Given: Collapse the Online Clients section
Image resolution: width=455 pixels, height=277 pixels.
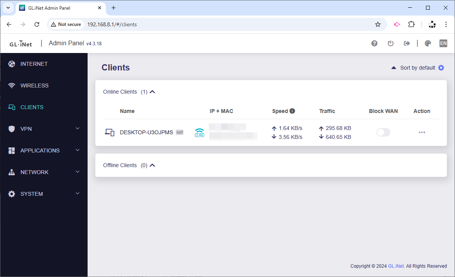Looking at the screenshot, I should coord(152,92).
